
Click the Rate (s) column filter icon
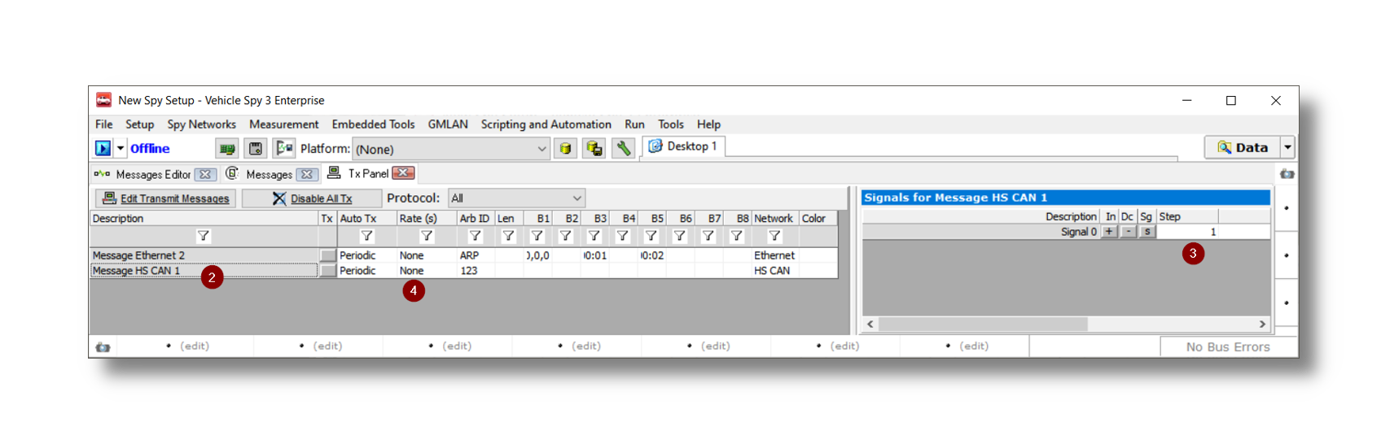click(426, 236)
